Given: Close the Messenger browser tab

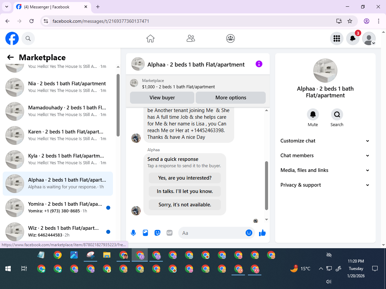Looking at the screenshot, I should point(86,7).
